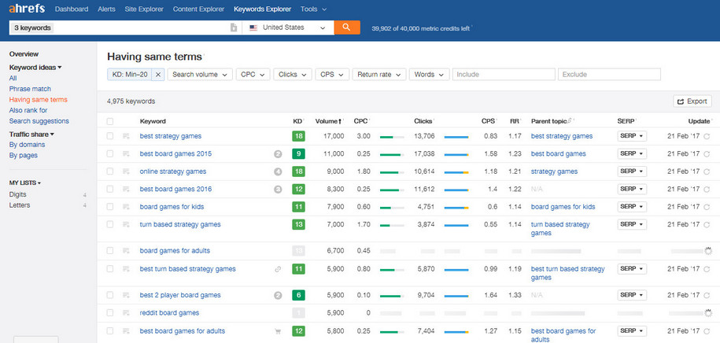Image resolution: width=720 pixels, height=343 pixels.
Task: Check the best board games 2015 row
Action: click(x=109, y=154)
